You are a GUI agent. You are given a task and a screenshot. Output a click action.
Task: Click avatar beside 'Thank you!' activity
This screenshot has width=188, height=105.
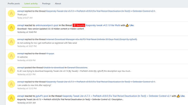[x=11, y=13]
